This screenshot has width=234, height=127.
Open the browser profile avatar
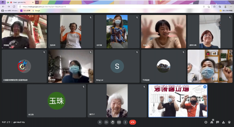pyautogui.click(x=225, y=7)
